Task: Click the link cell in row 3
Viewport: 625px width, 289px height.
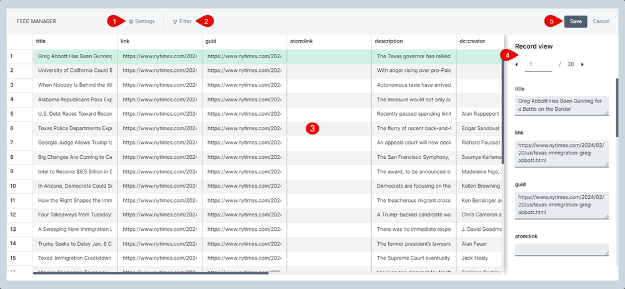Action: click(160, 85)
